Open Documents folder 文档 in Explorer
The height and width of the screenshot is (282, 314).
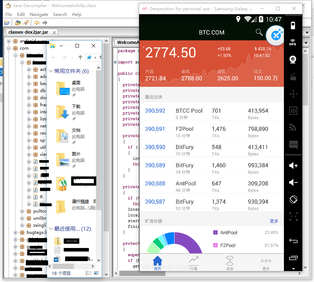[70, 136]
